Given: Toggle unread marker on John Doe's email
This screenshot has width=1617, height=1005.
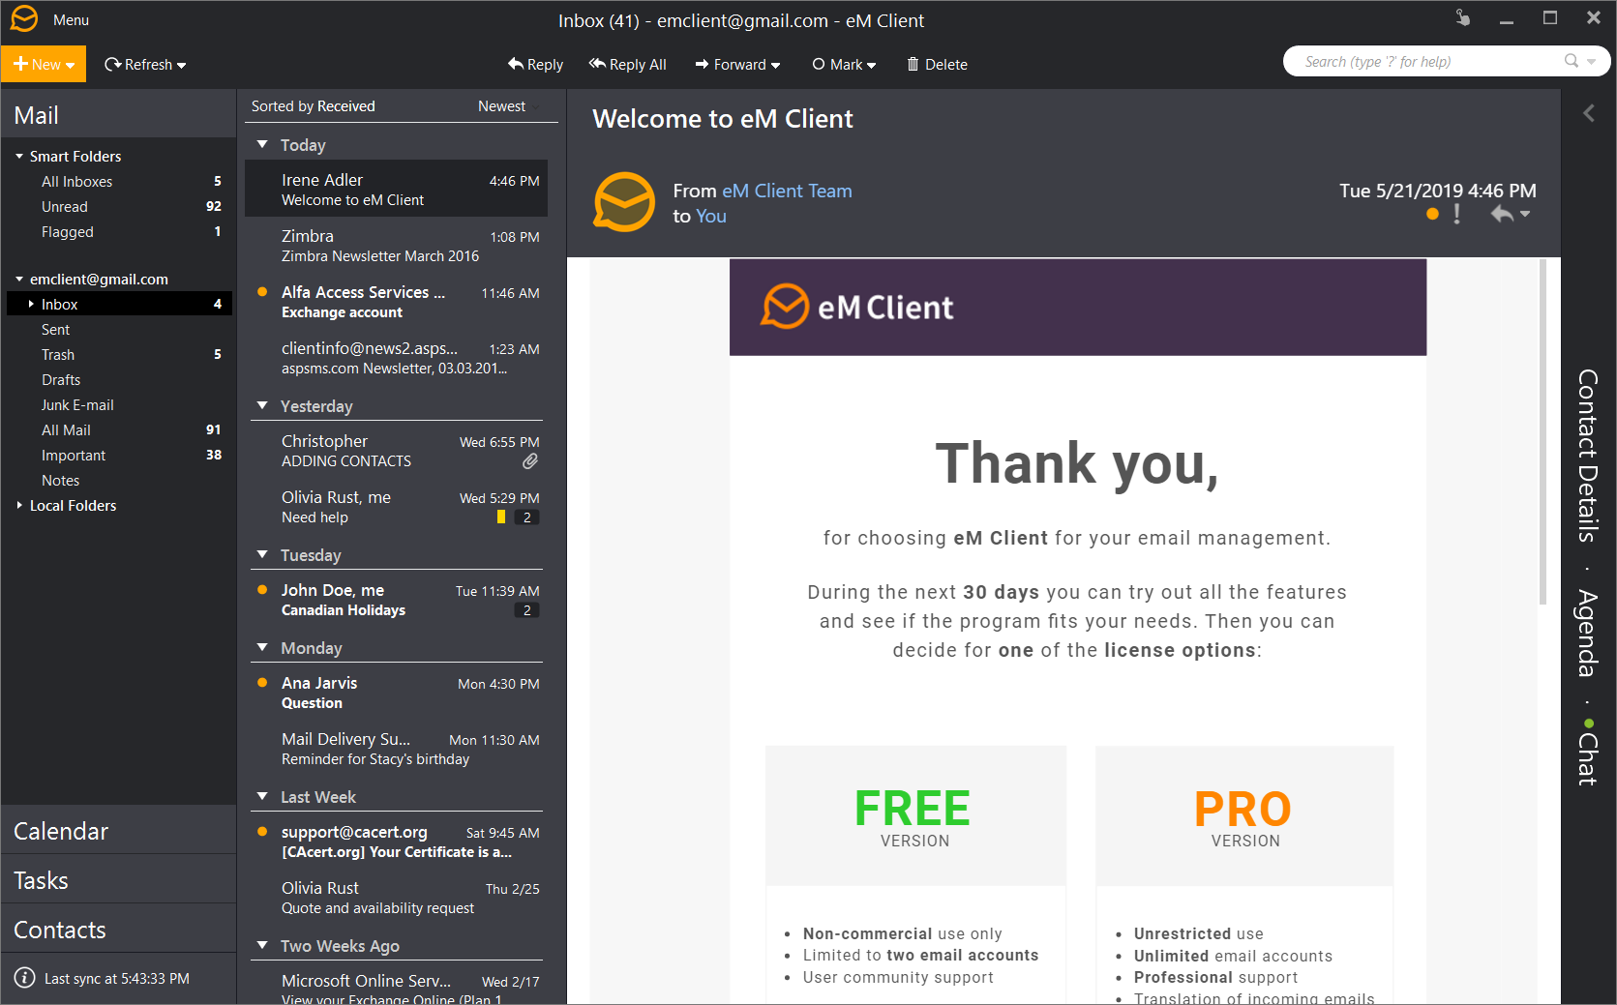Looking at the screenshot, I should 261,589.
